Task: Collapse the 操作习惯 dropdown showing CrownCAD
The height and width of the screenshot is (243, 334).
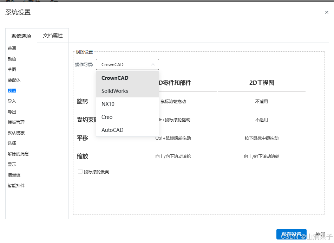Action: tap(127, 64)
